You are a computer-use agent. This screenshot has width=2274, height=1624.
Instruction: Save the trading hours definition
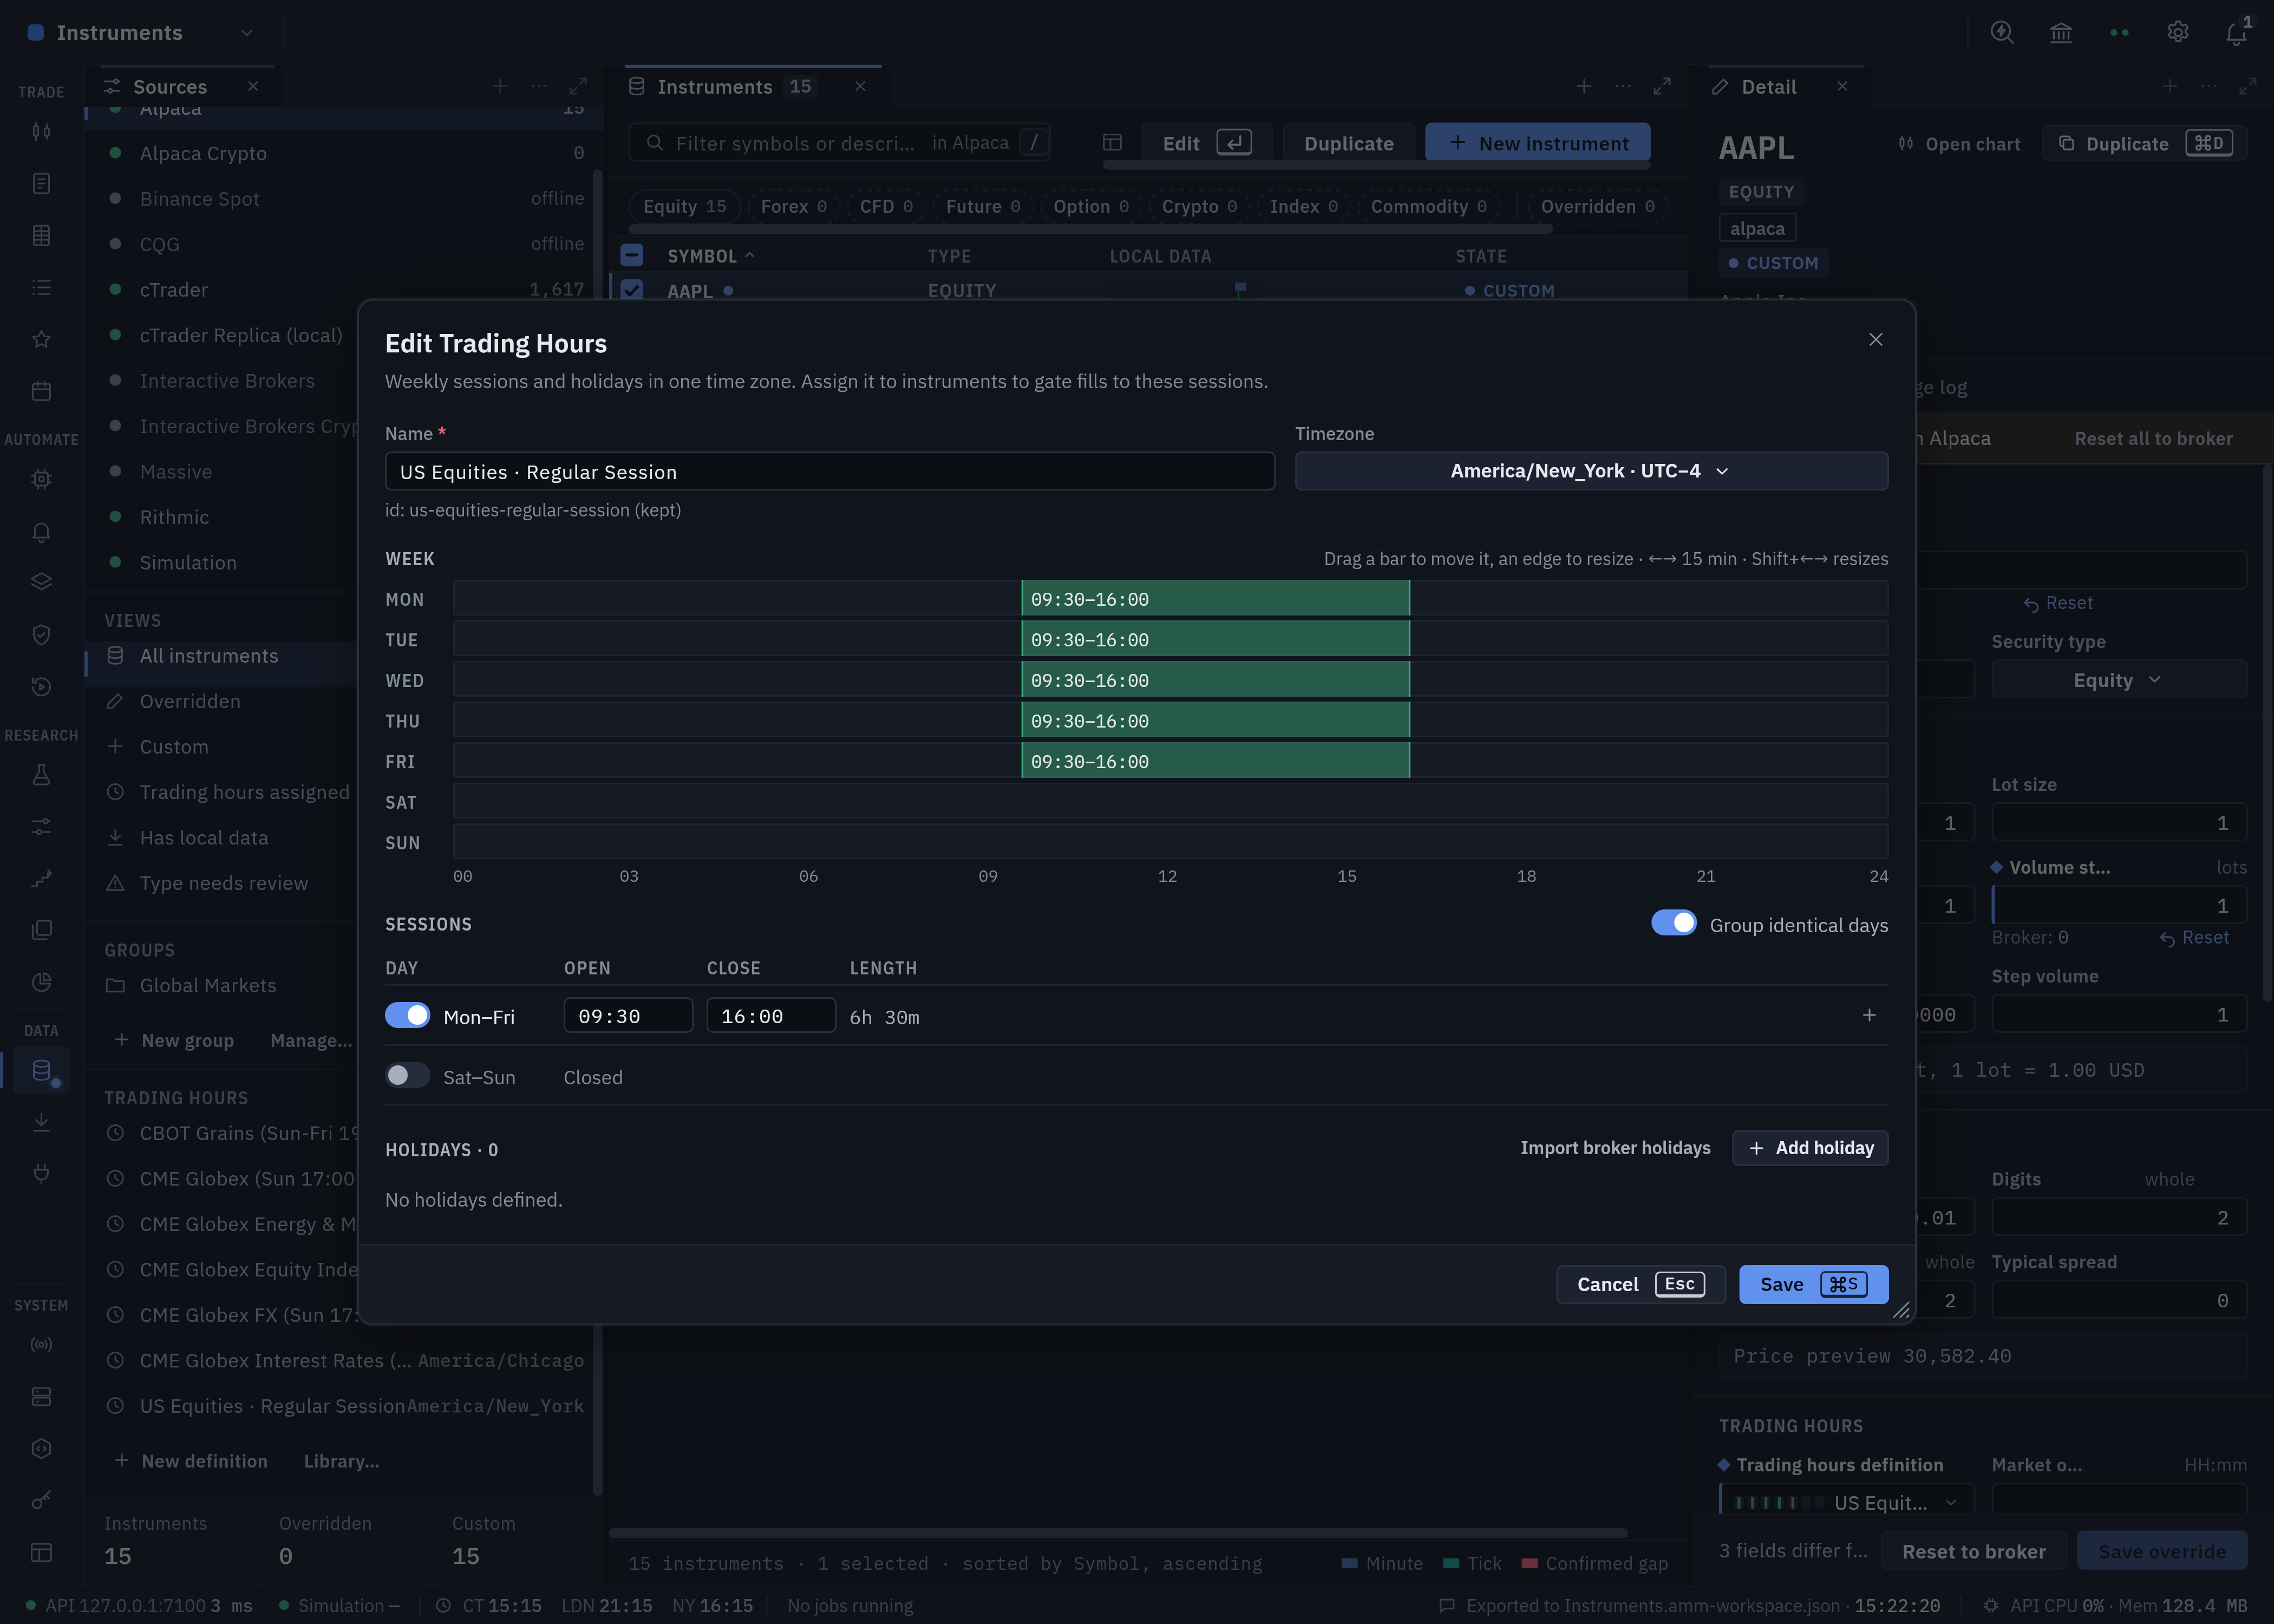point(1813,1284)
